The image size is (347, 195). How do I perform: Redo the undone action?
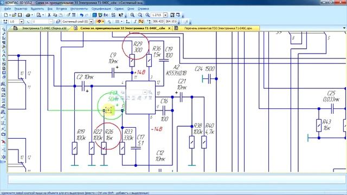pyautogui.click(x=87, y=15)
